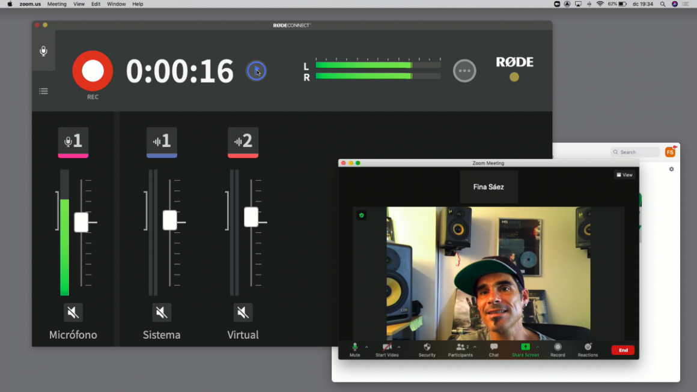Open the three-dots options button in RØDE Connect
The image size is (697, 392).
(464, 71)
